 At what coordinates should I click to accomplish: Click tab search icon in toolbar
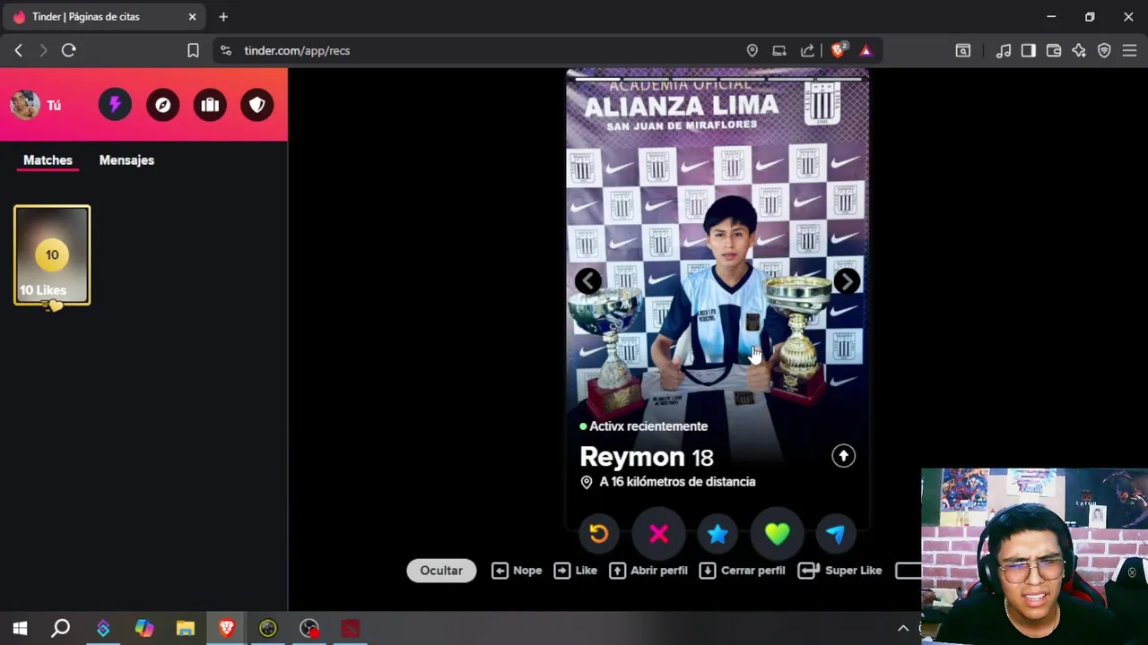tap(962, 51)
